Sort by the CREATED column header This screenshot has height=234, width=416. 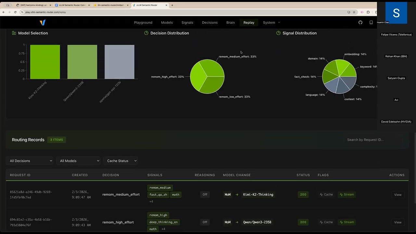click(80, 175)
